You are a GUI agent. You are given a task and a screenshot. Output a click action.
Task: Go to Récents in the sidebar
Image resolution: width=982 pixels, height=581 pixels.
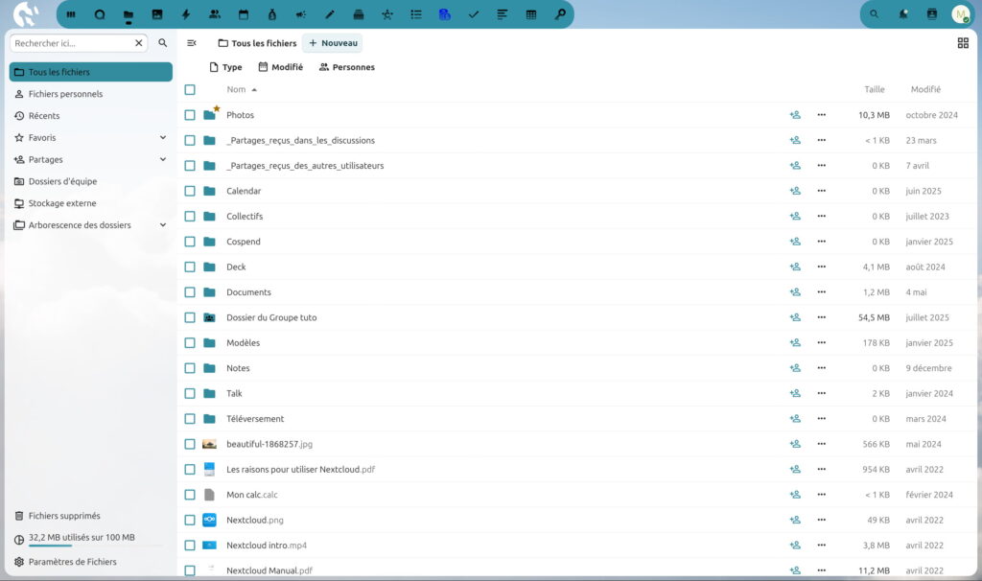(91, 116)
